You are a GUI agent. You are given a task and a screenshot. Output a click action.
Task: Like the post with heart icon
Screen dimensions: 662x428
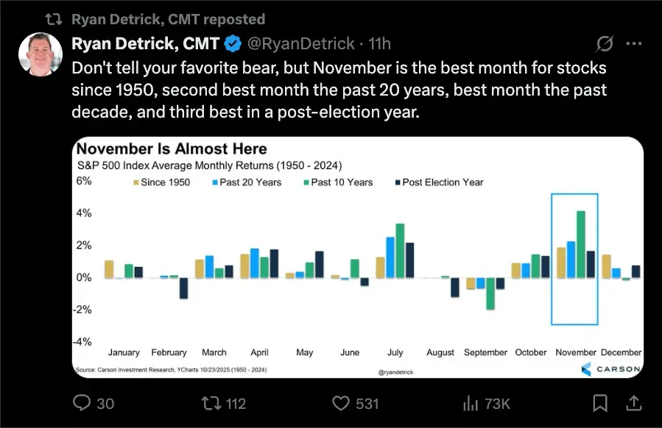[340, 403]
